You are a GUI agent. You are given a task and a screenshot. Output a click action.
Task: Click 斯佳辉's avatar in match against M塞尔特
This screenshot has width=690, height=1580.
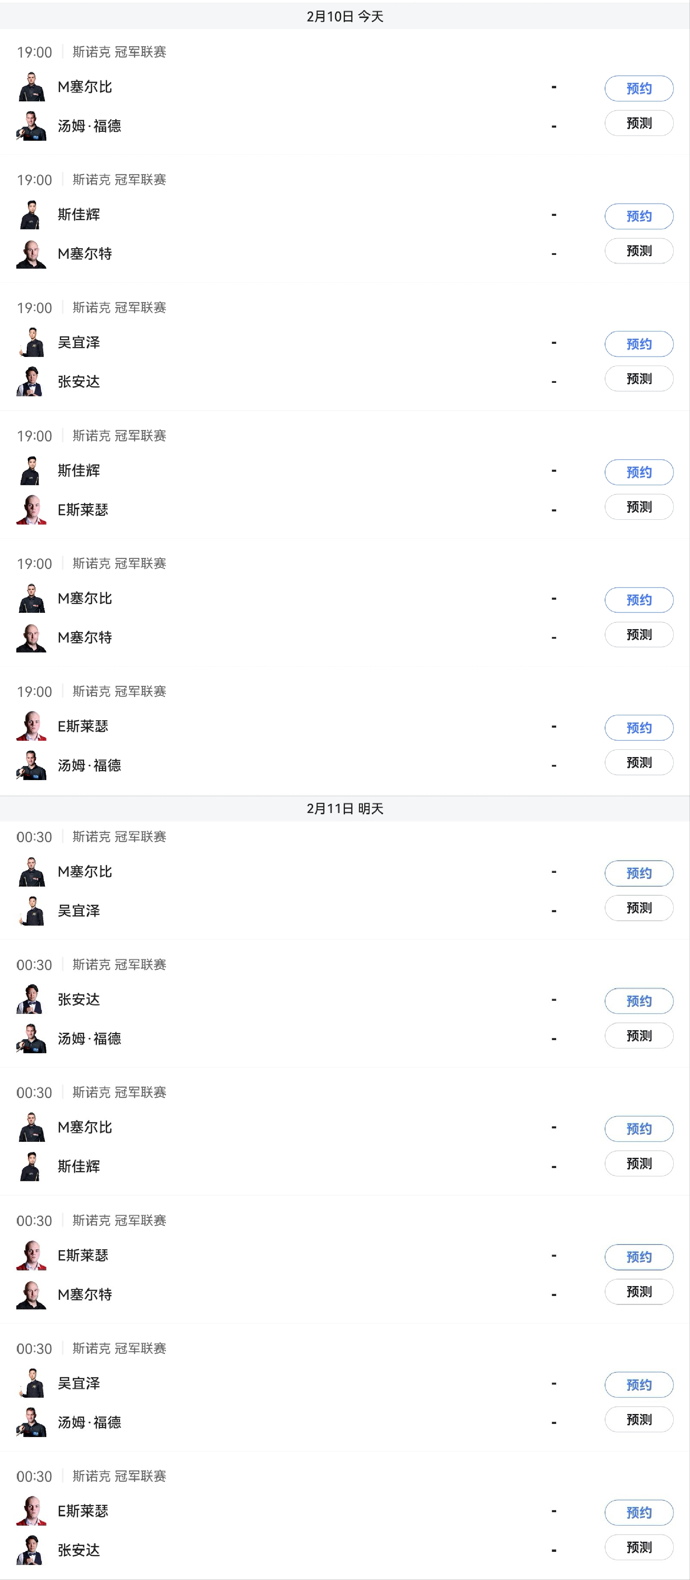coord(31,215)
